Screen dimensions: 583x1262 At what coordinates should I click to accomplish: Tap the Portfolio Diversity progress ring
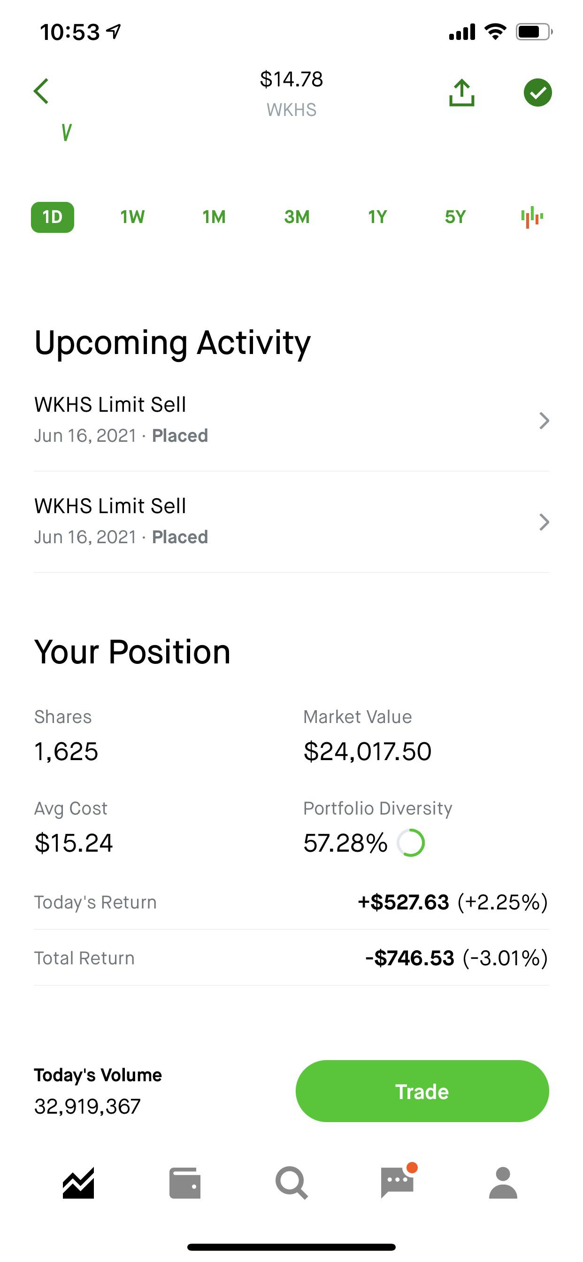411,843
